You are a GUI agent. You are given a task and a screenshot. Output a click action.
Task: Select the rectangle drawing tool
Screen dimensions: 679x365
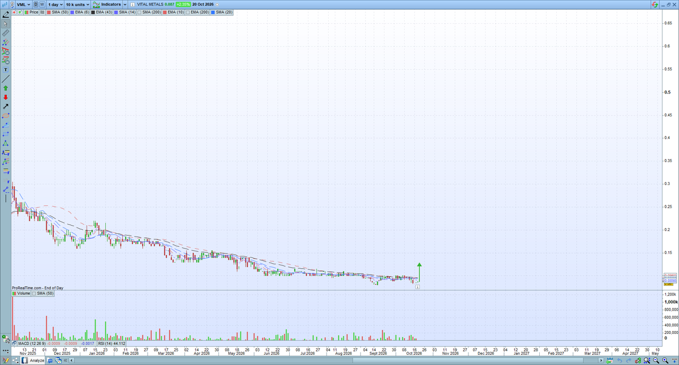[6, 134]
